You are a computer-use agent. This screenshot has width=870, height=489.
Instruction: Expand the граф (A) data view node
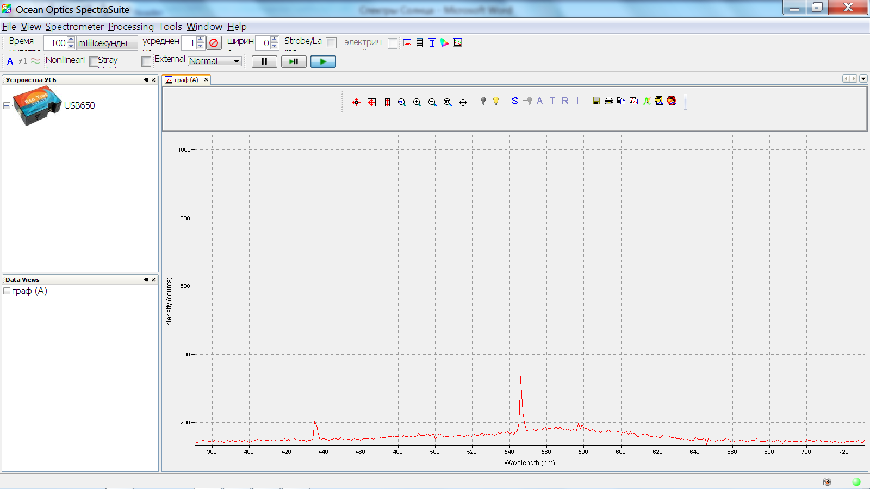[7, 291]
